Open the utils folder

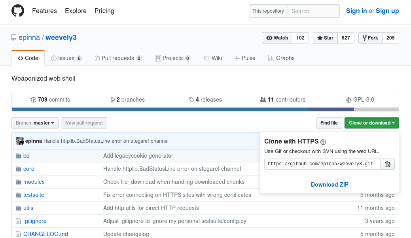[x=28, y=208]
